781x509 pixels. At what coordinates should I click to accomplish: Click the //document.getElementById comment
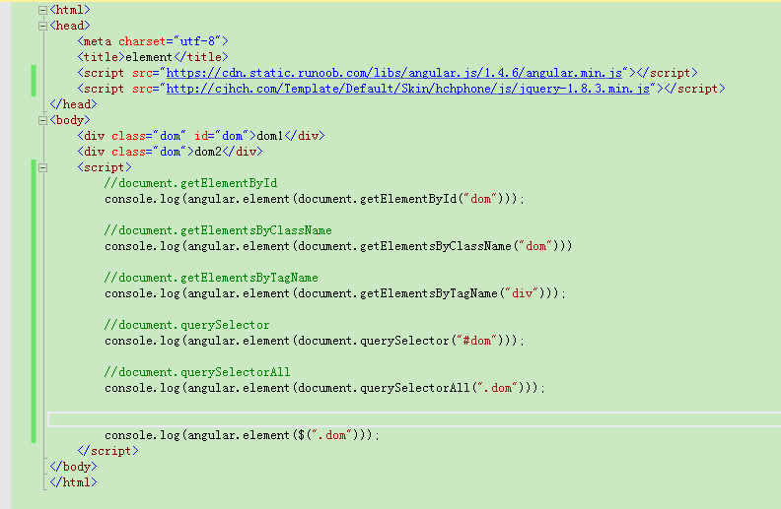tap(190, 183)
